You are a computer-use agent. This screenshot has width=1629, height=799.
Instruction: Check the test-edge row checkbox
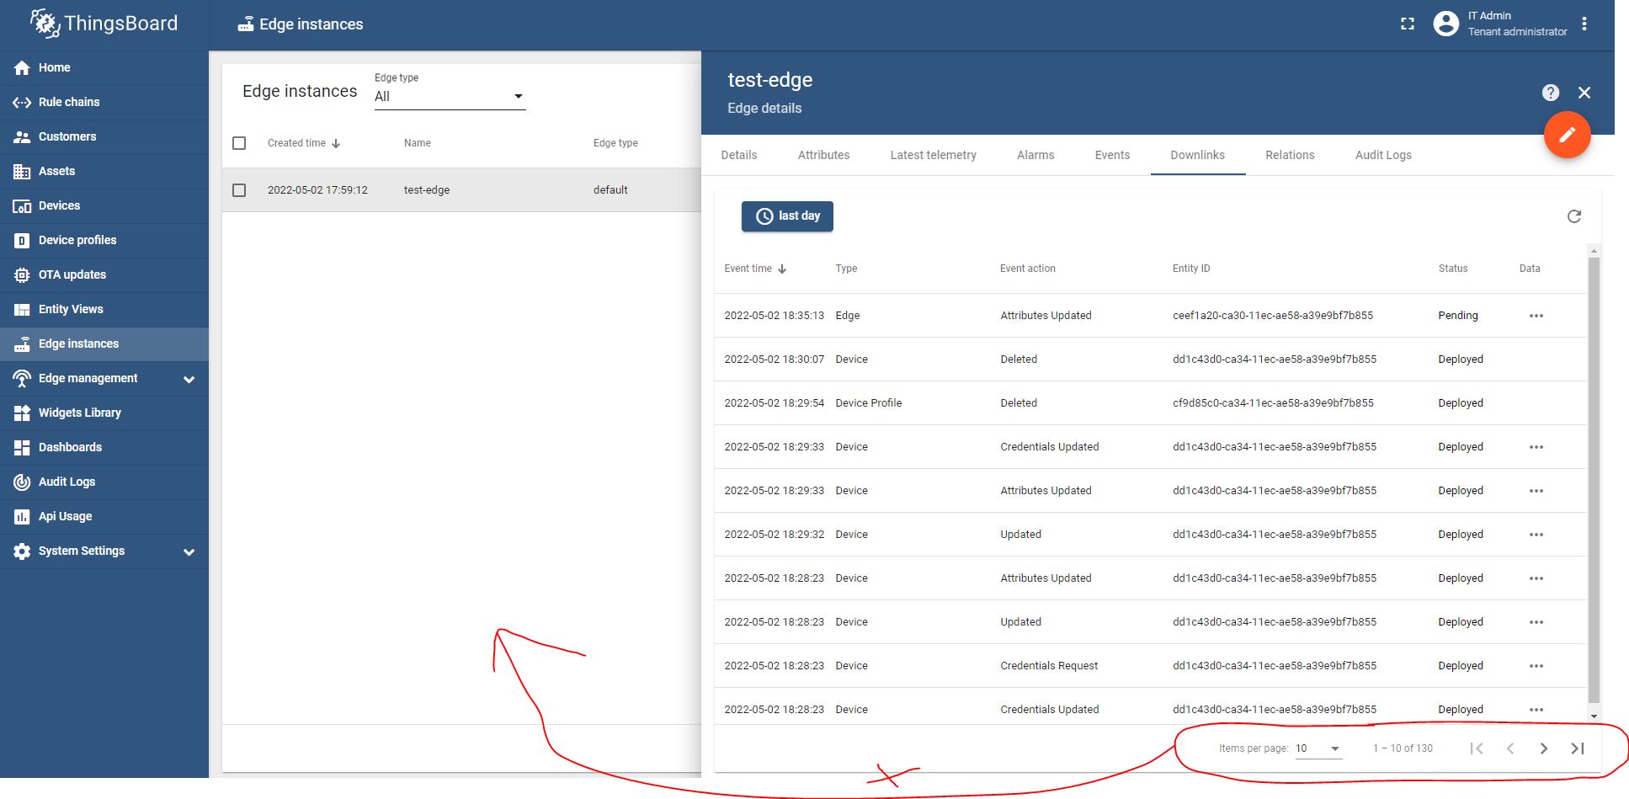pyautogui.click(x=239, y=189)
